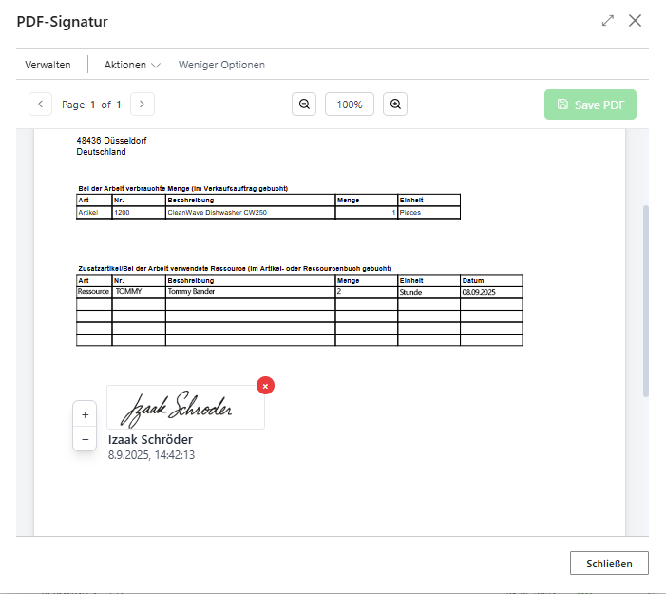The height and width of the screenshot is (594, 666).
Task: Open the Aktionen dropdown menu
Action: coord(132,65)
